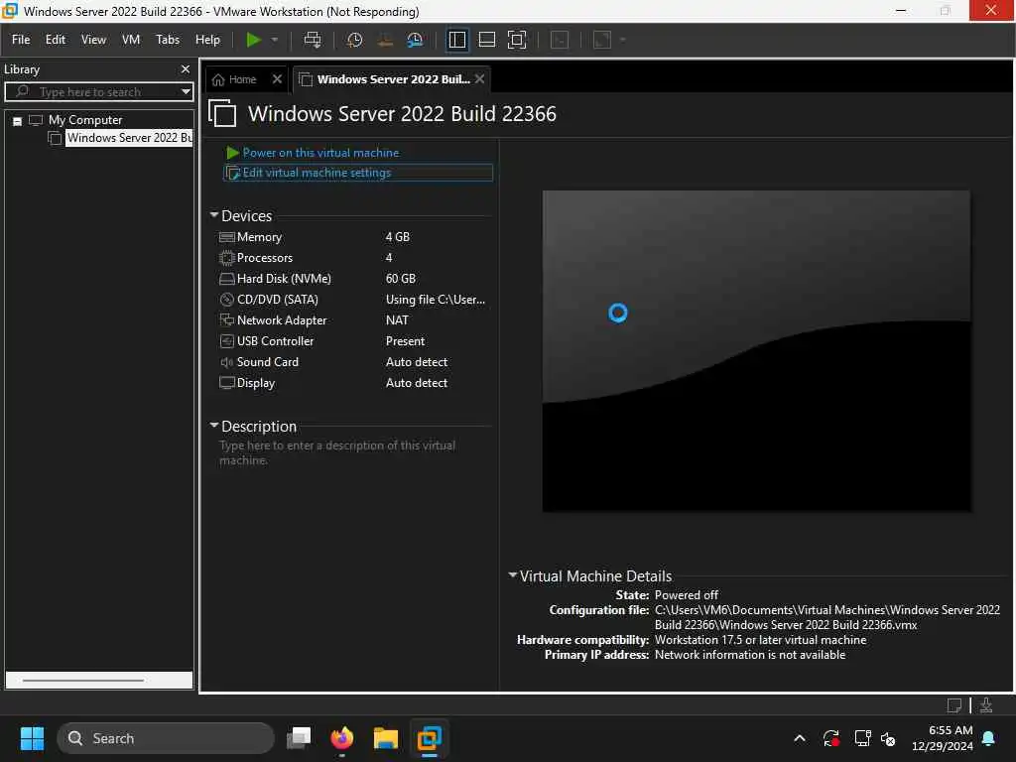
Task: Click the green Power On toolbar button
Action: click(x=253, y=40)
